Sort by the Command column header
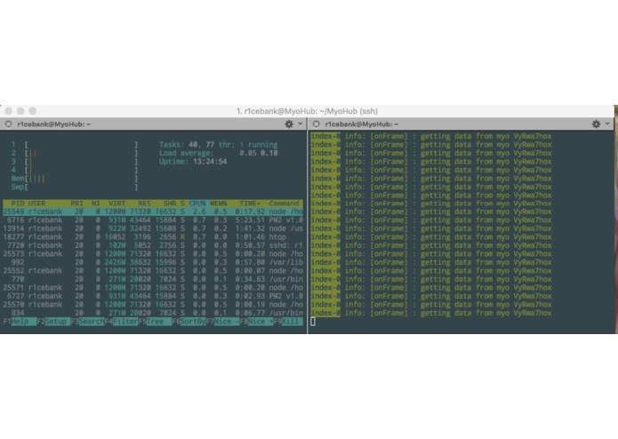The width and height of the screenshot is (618, 439). 284,204
